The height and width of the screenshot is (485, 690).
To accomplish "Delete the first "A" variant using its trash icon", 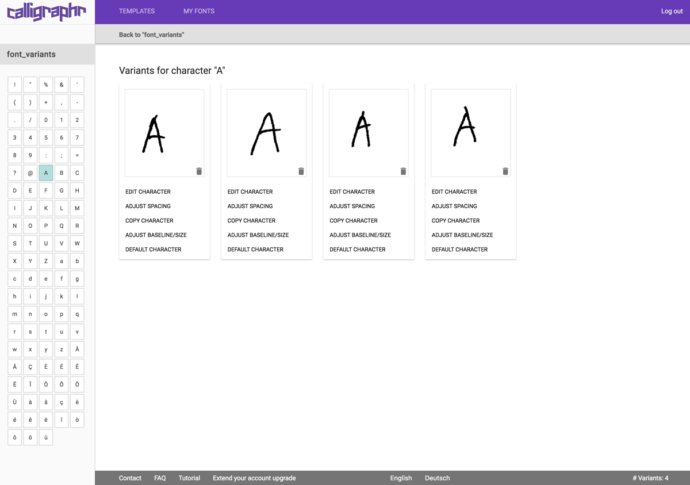I will tap(199, 171).
